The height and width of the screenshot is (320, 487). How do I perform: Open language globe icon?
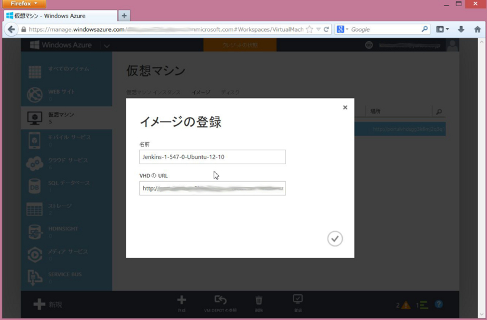[369, 45]
